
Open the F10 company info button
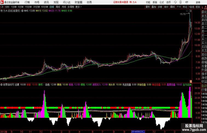point(179,7)
